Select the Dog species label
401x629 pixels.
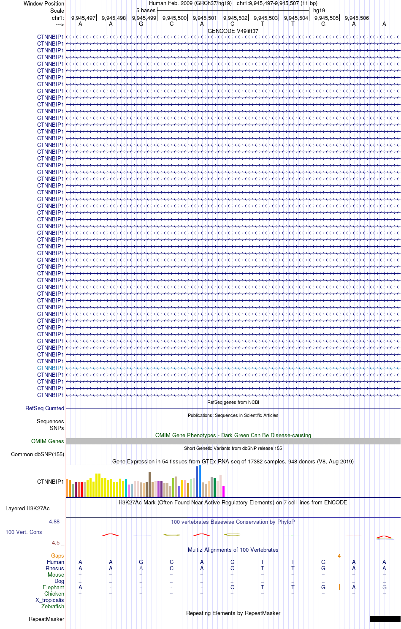(x=60, y=581)
